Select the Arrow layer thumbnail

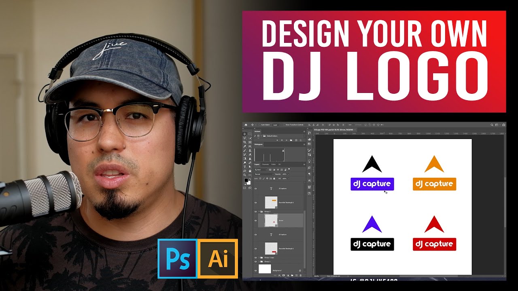click(x=271, y=220)
